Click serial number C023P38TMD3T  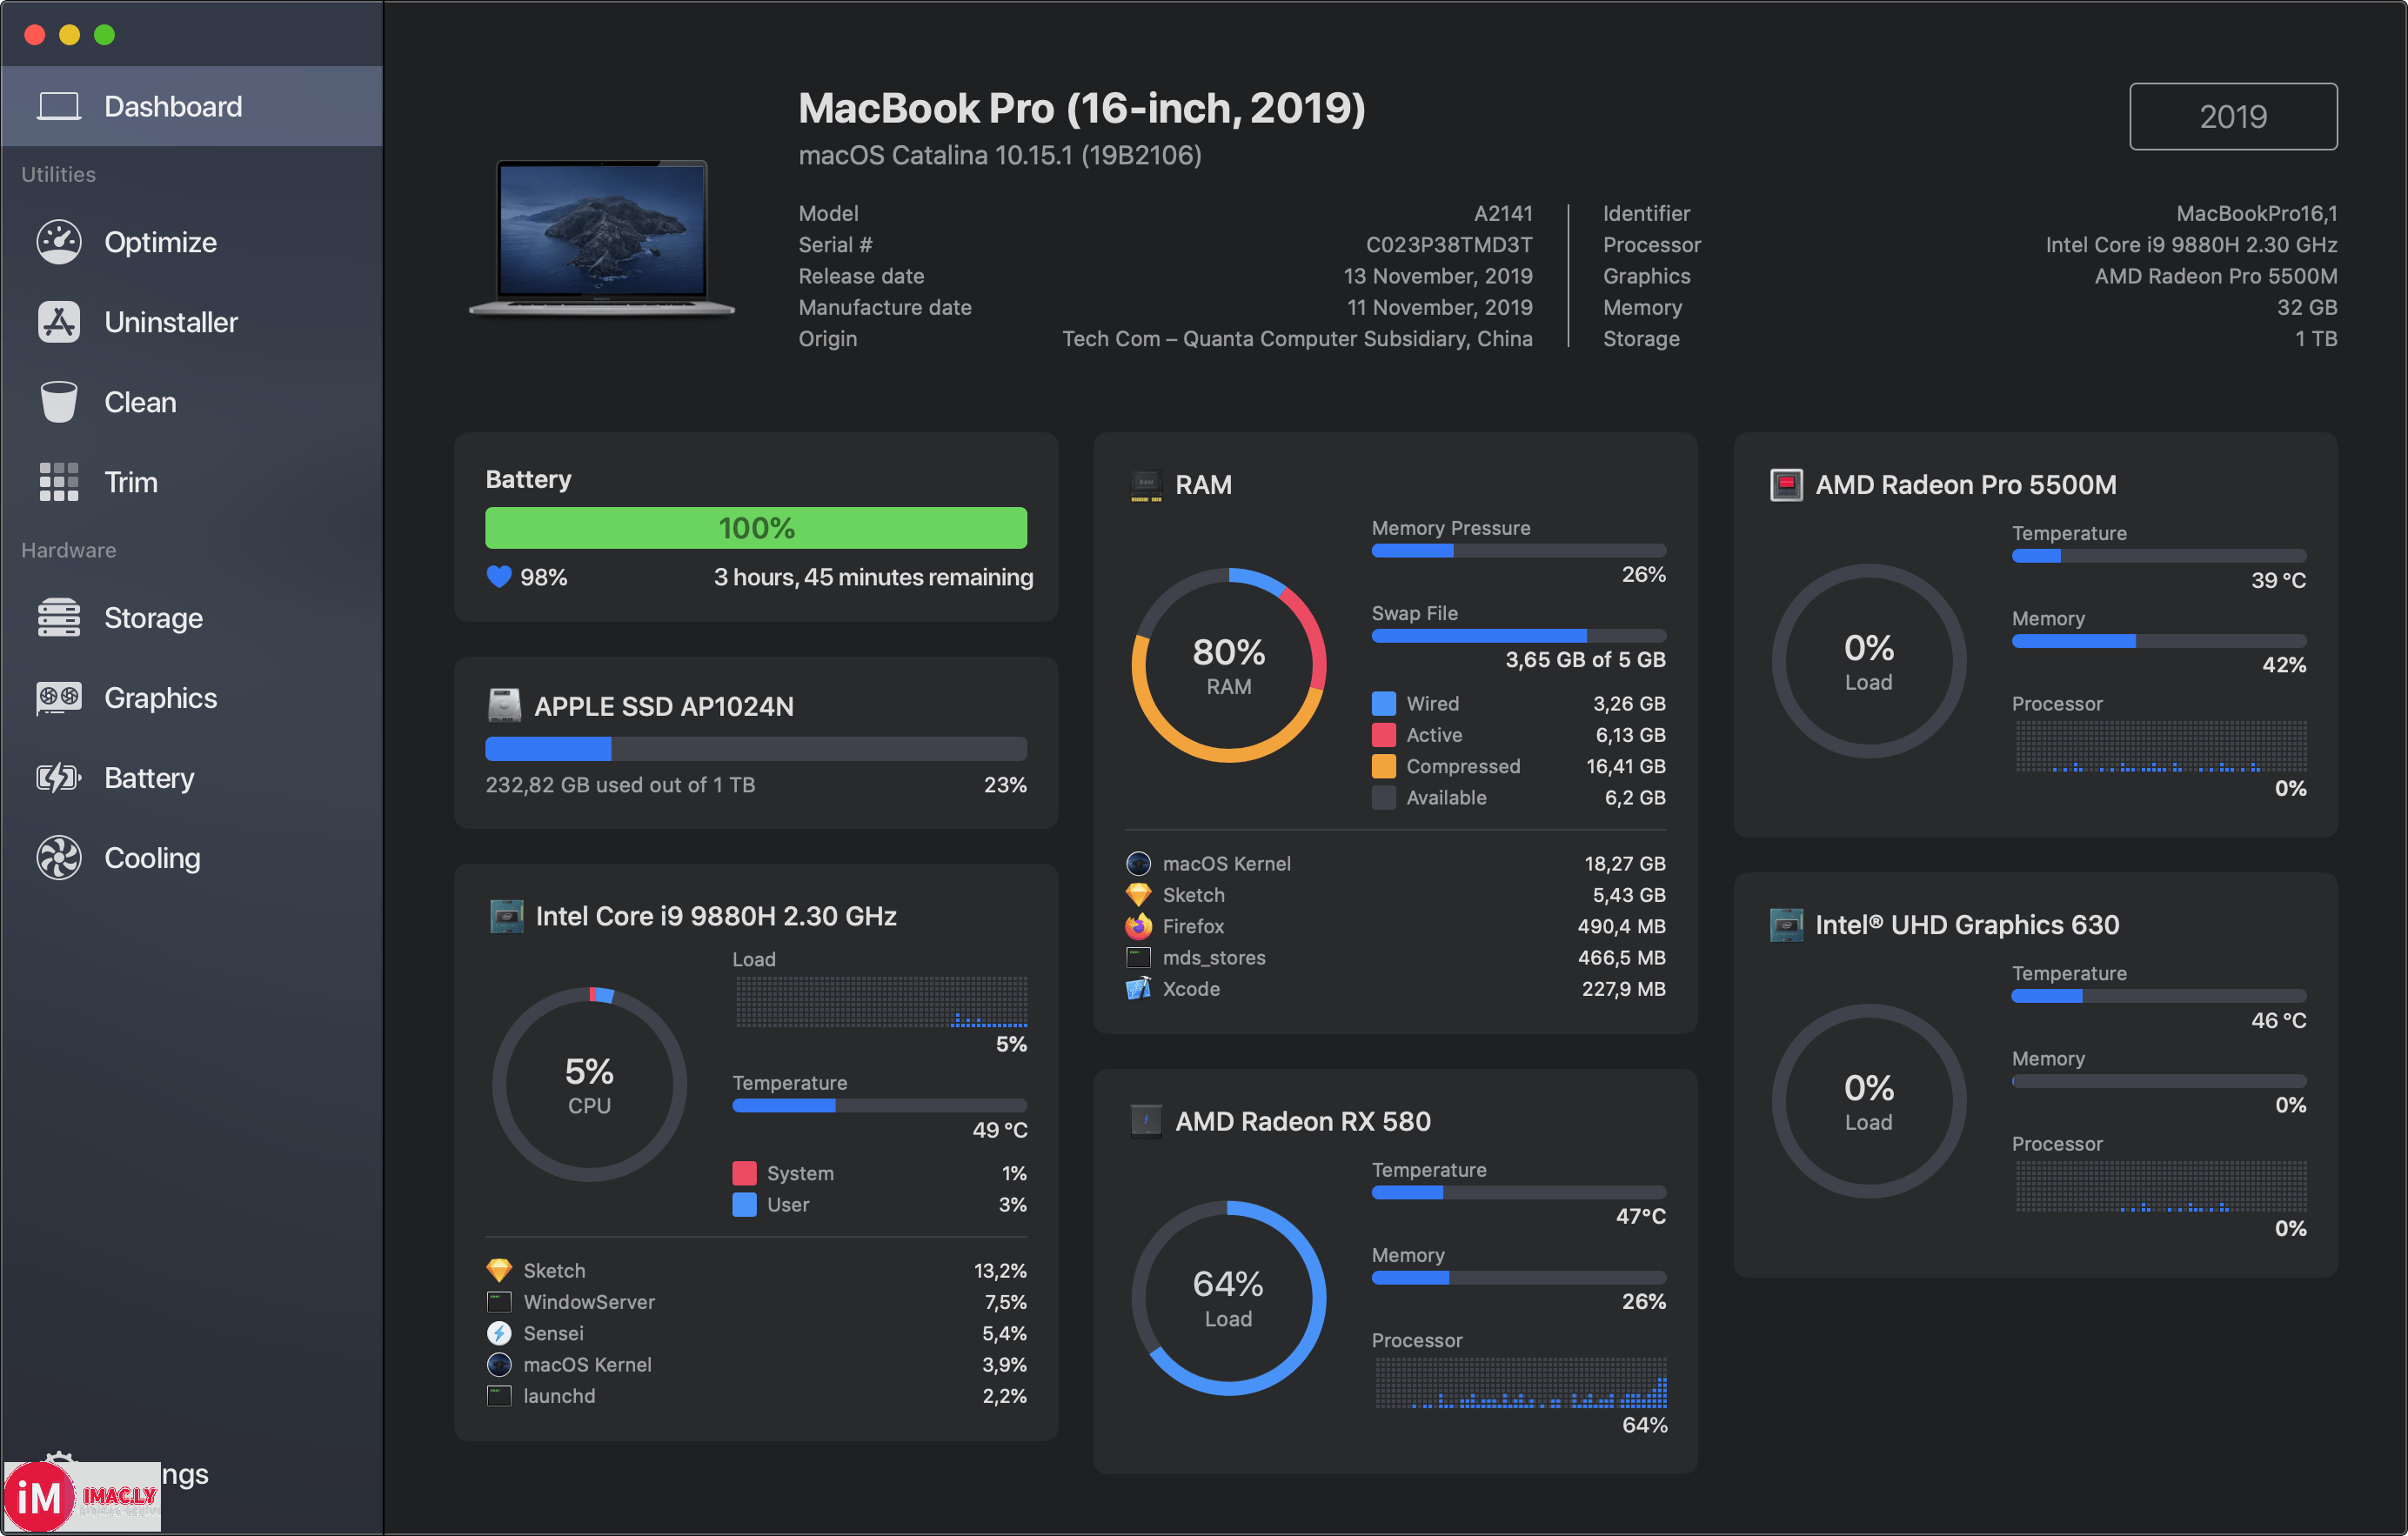(1449, 244)
